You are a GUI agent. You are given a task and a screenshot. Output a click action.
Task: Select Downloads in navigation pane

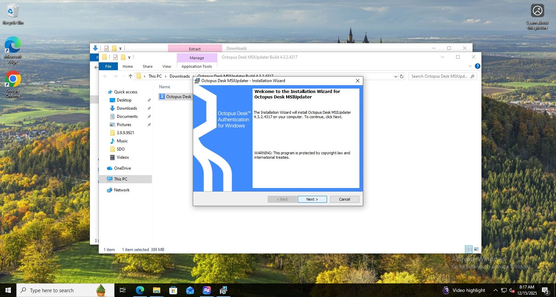[x=127, y=108]
